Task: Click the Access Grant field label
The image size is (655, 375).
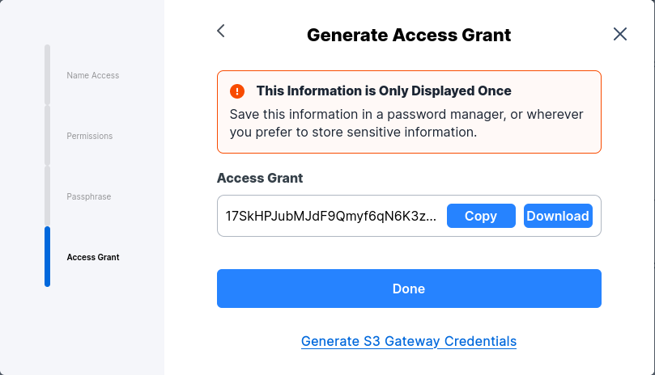Action: click(x=260, y=178)
